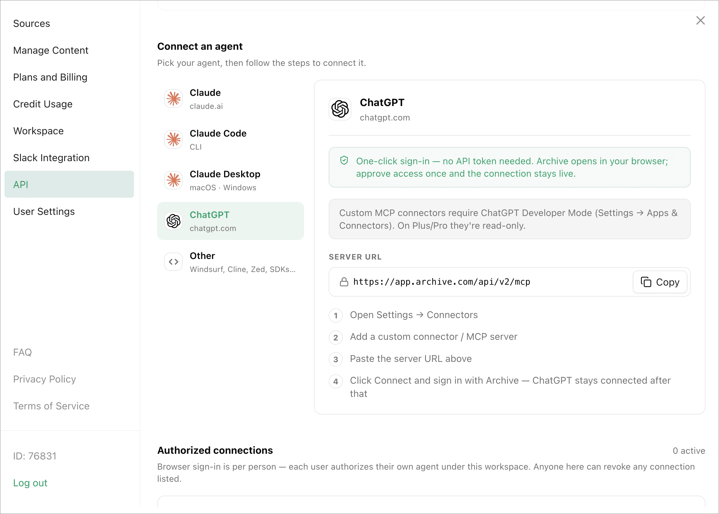Open User Settings
719x514 pixels.
pyautogui.click(x=69, y=211)
